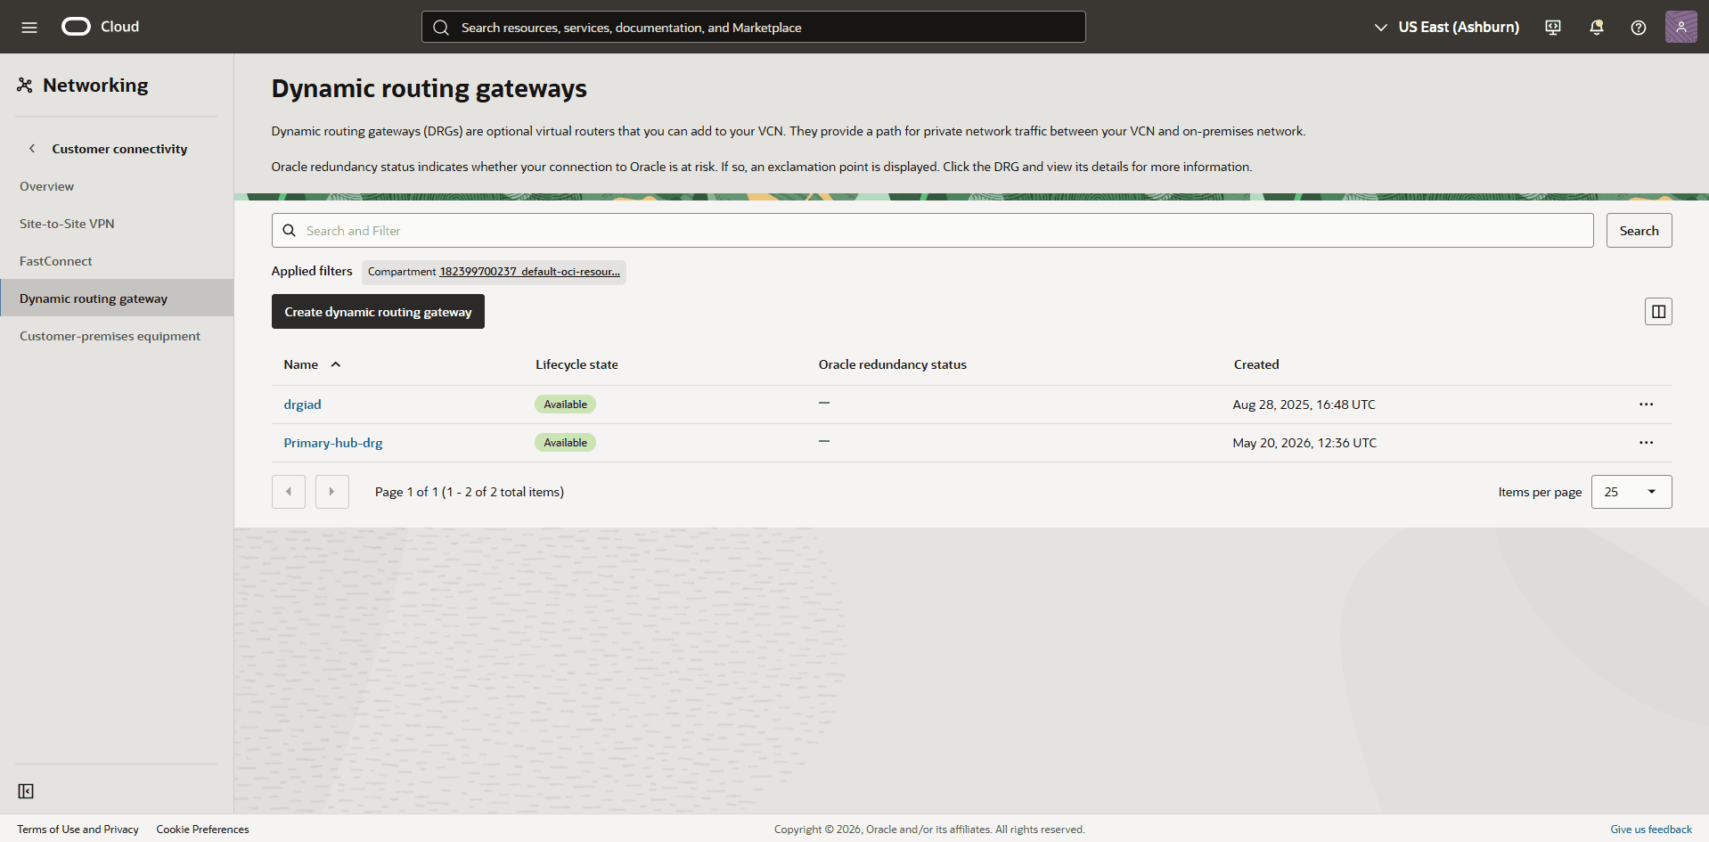The image size is (1709, 842).
Task: Sort by Name column arrow
Action: point(336,364)
